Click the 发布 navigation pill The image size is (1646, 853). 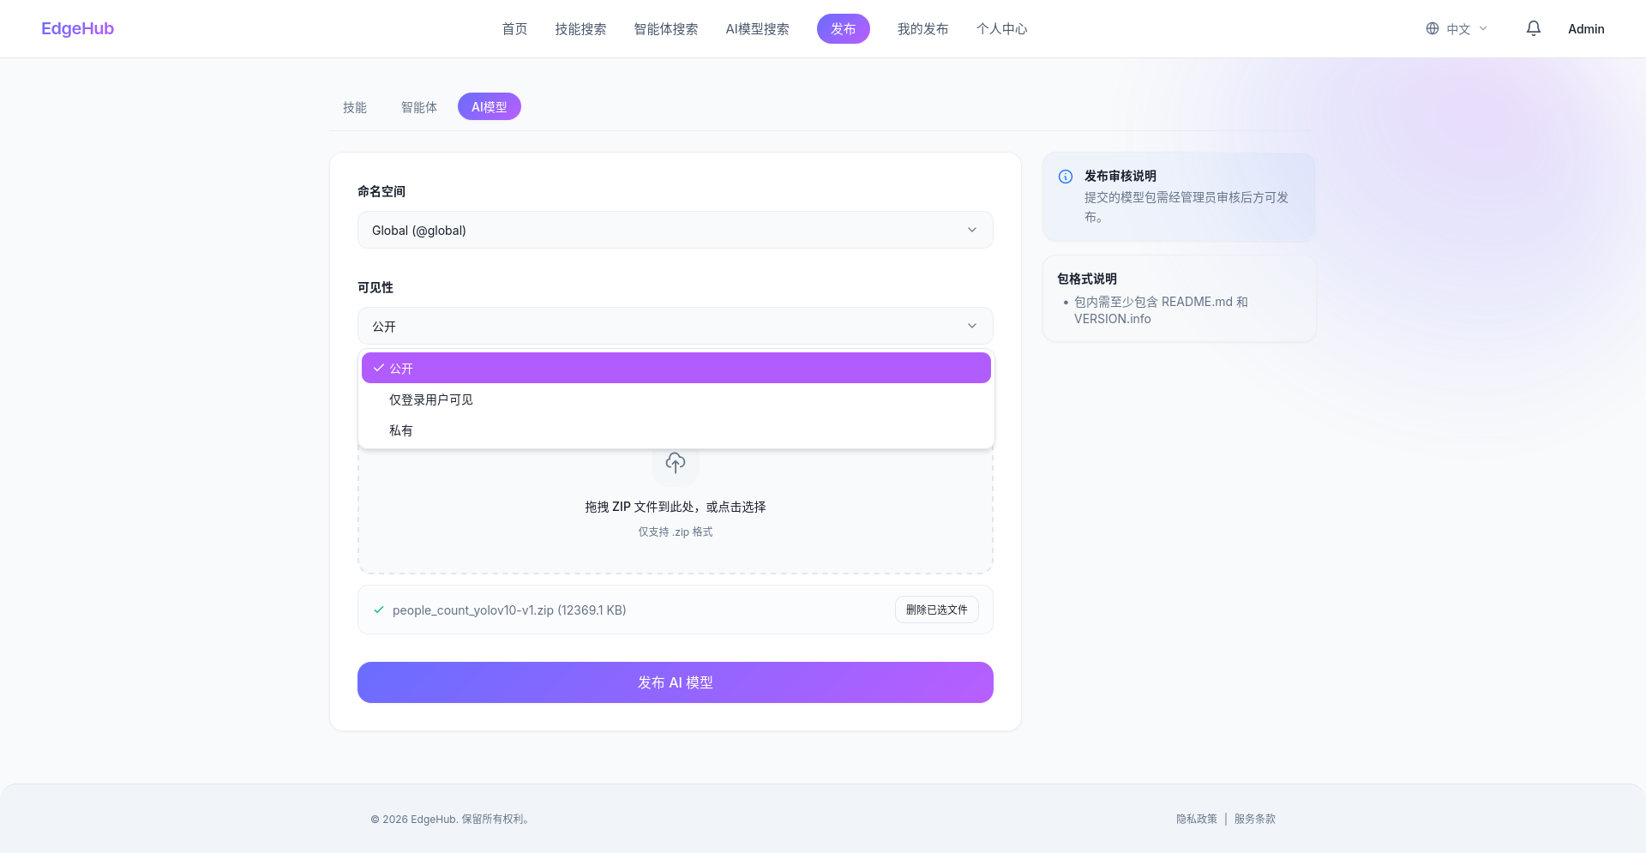[844, 29]
